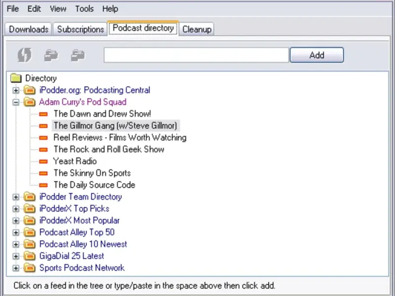Open the View menu
395x296 pixels.
tap(58, 9)
